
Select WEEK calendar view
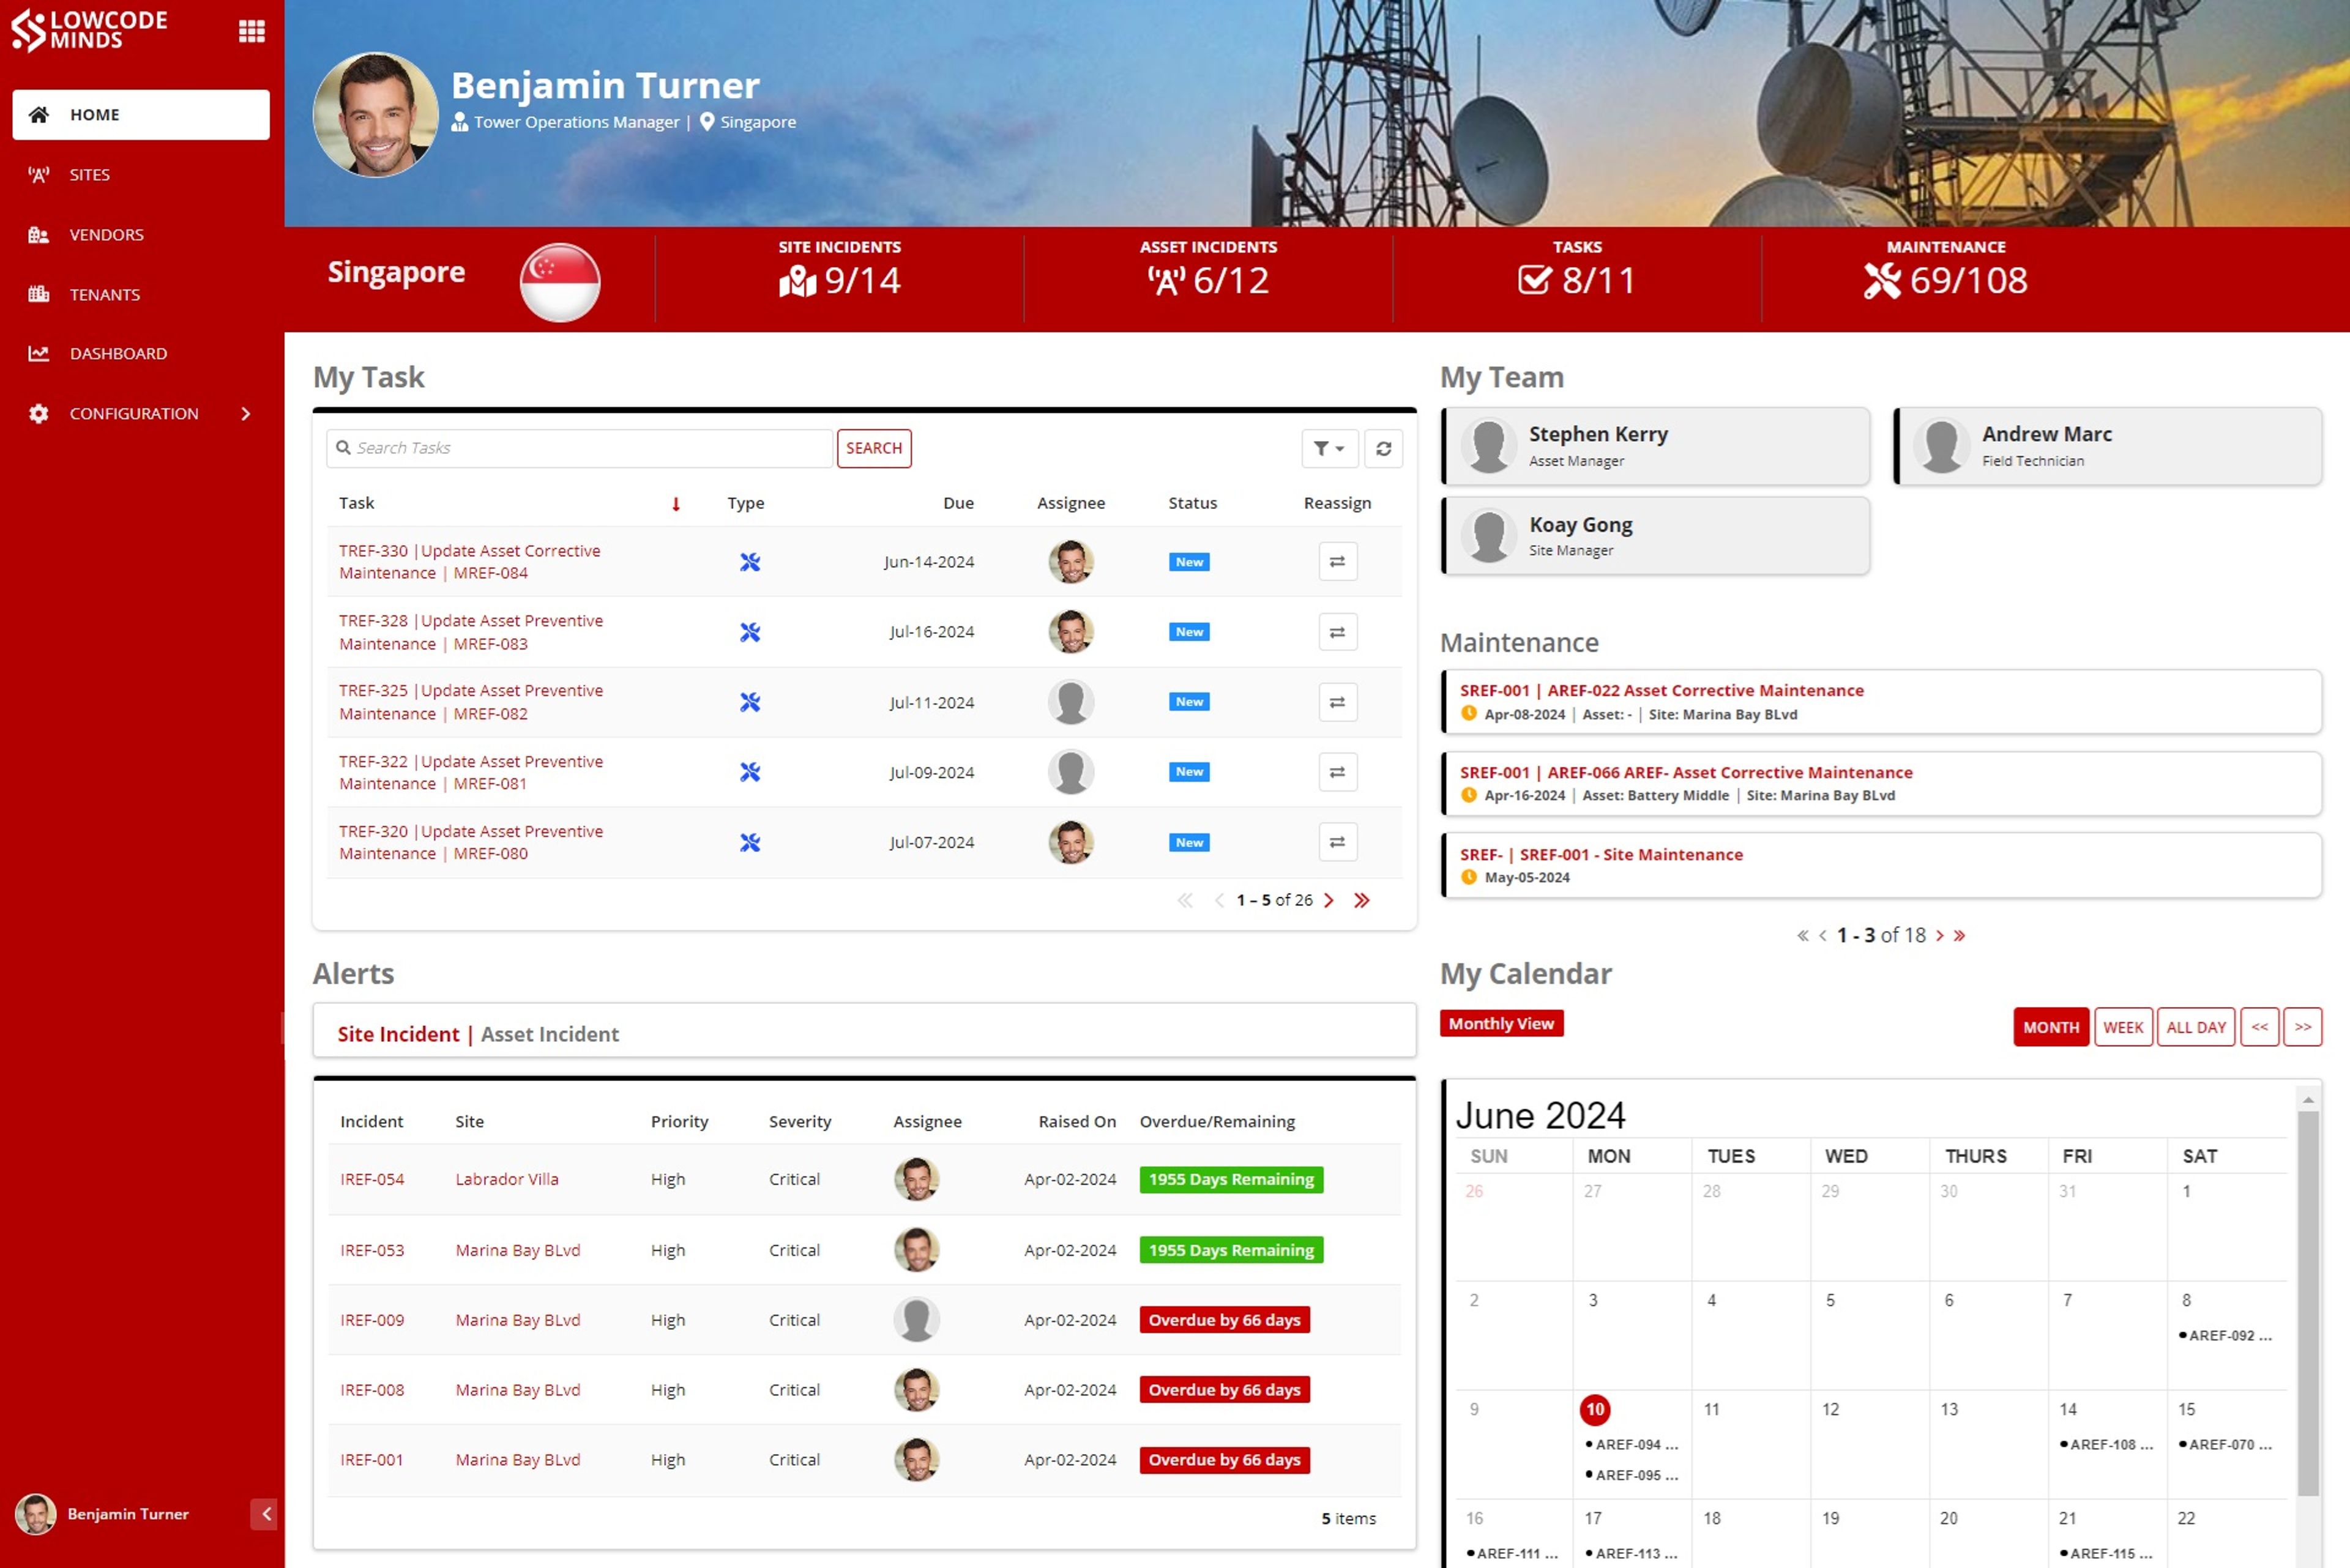(x=2123, y=1028)
